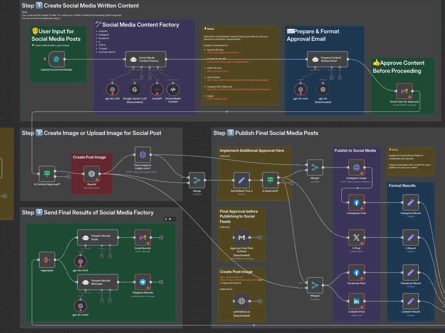Open the OpenAI Generate Image node
The width and height of the screenshot is (445, 333).
pos(92,174)
